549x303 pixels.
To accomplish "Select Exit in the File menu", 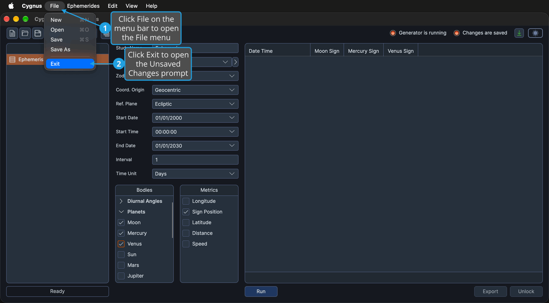I will coord(70,64).
